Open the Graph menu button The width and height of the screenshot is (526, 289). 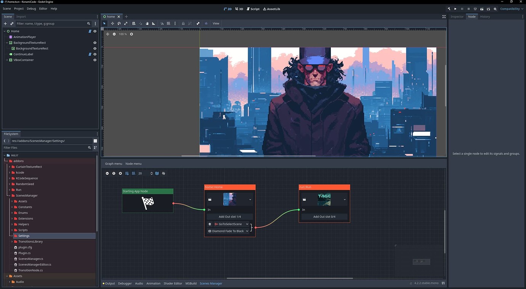113,164
